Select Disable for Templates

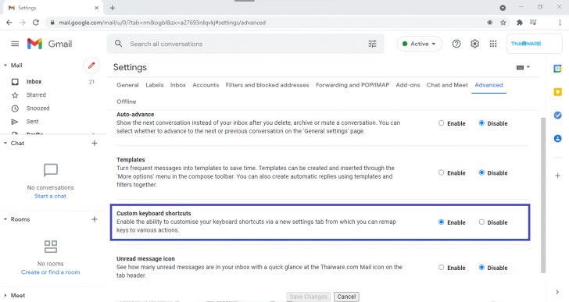click(x=481, y=172)
